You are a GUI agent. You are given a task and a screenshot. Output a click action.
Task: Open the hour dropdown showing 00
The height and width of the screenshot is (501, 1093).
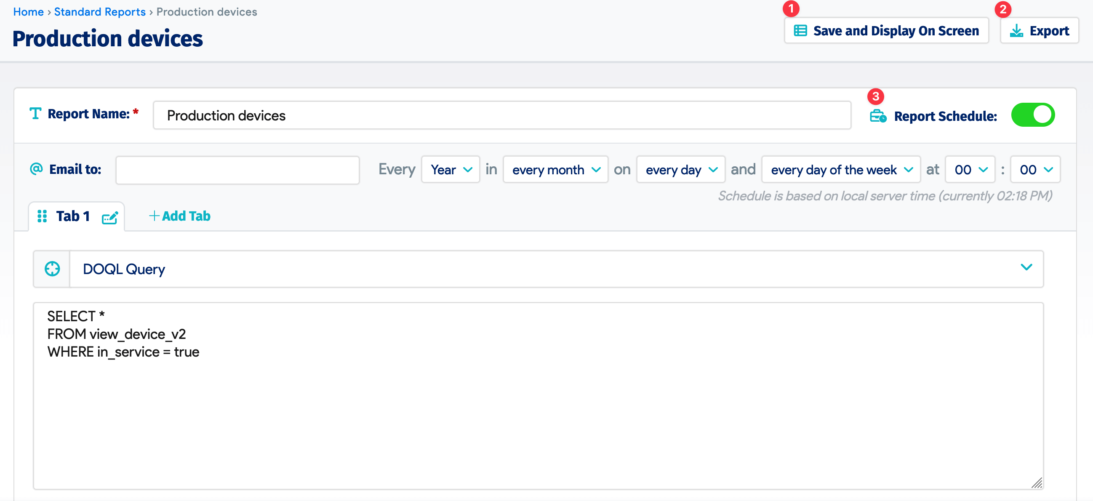[x=970, y=170]
